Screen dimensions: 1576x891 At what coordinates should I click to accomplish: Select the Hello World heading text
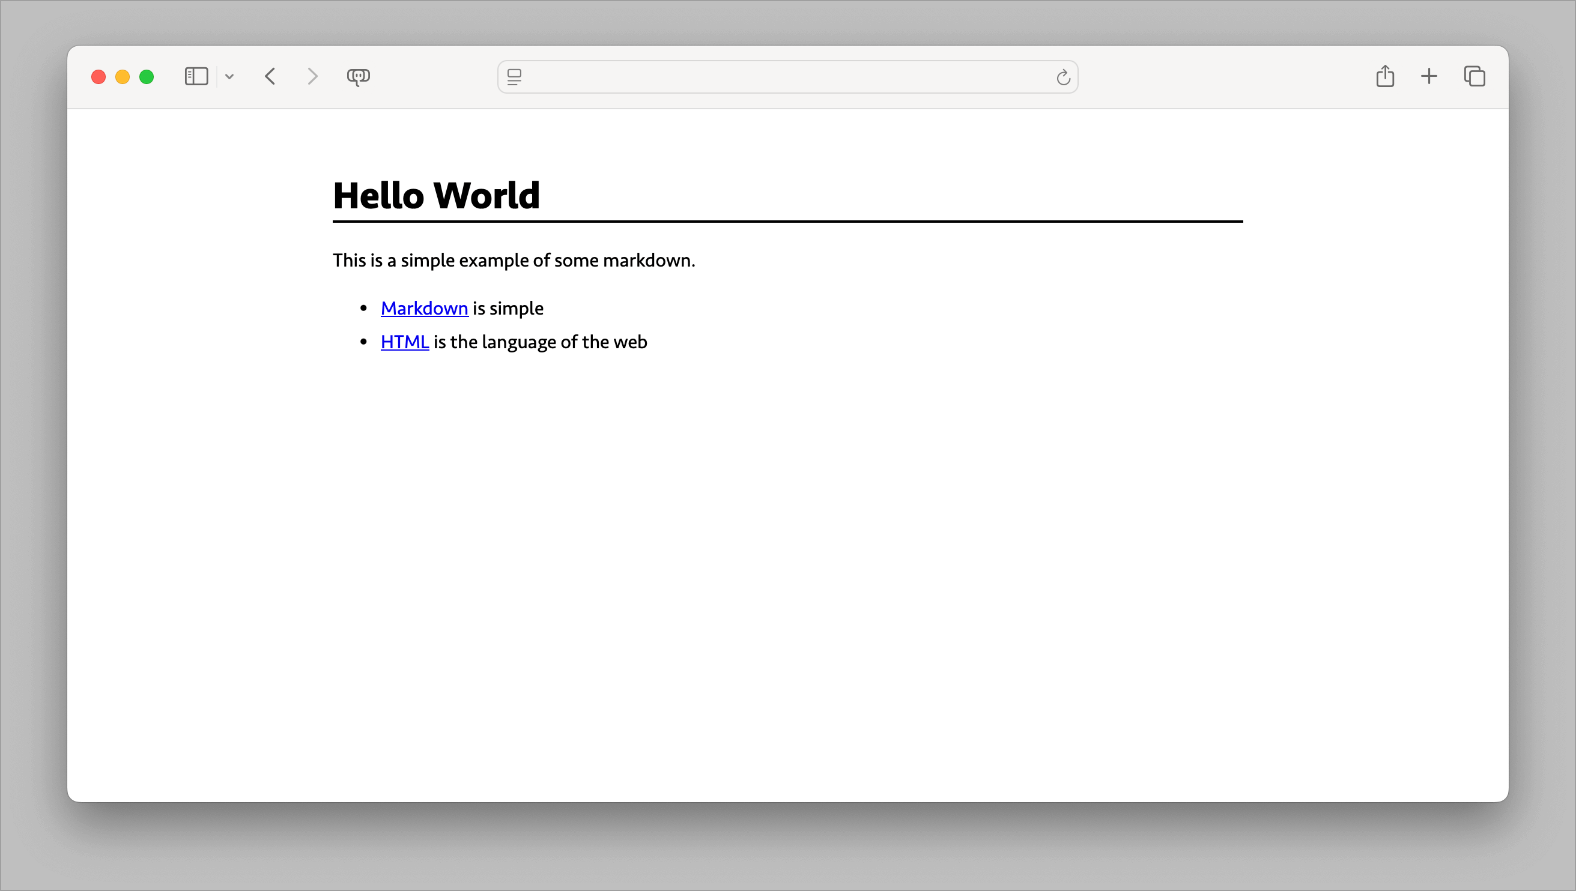tap(436, 195)
